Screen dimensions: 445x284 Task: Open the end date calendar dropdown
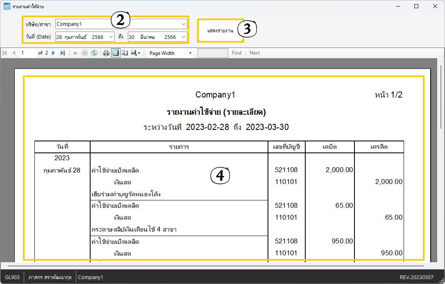click(183, 37)
